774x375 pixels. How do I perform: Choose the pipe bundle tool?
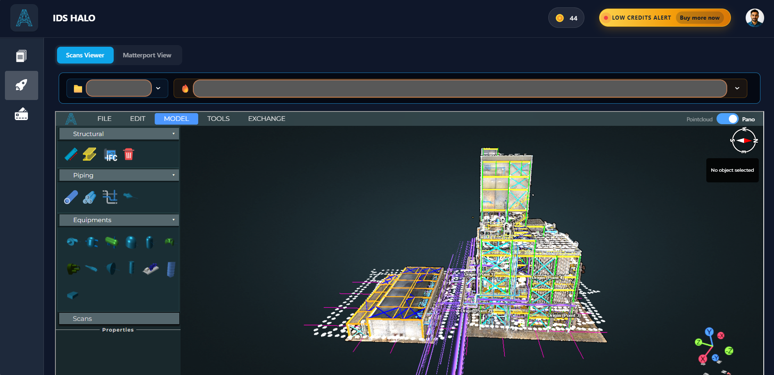pyautogui.click(x=89, y=197)
